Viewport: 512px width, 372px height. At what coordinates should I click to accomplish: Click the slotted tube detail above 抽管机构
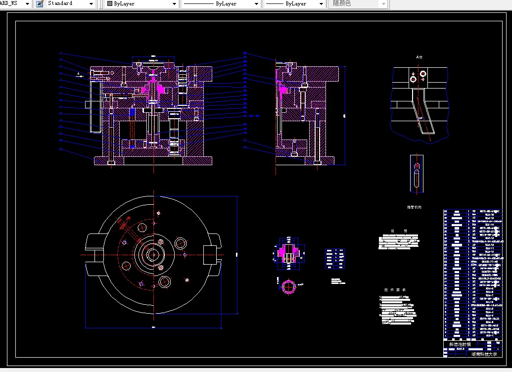coord(417,174)
